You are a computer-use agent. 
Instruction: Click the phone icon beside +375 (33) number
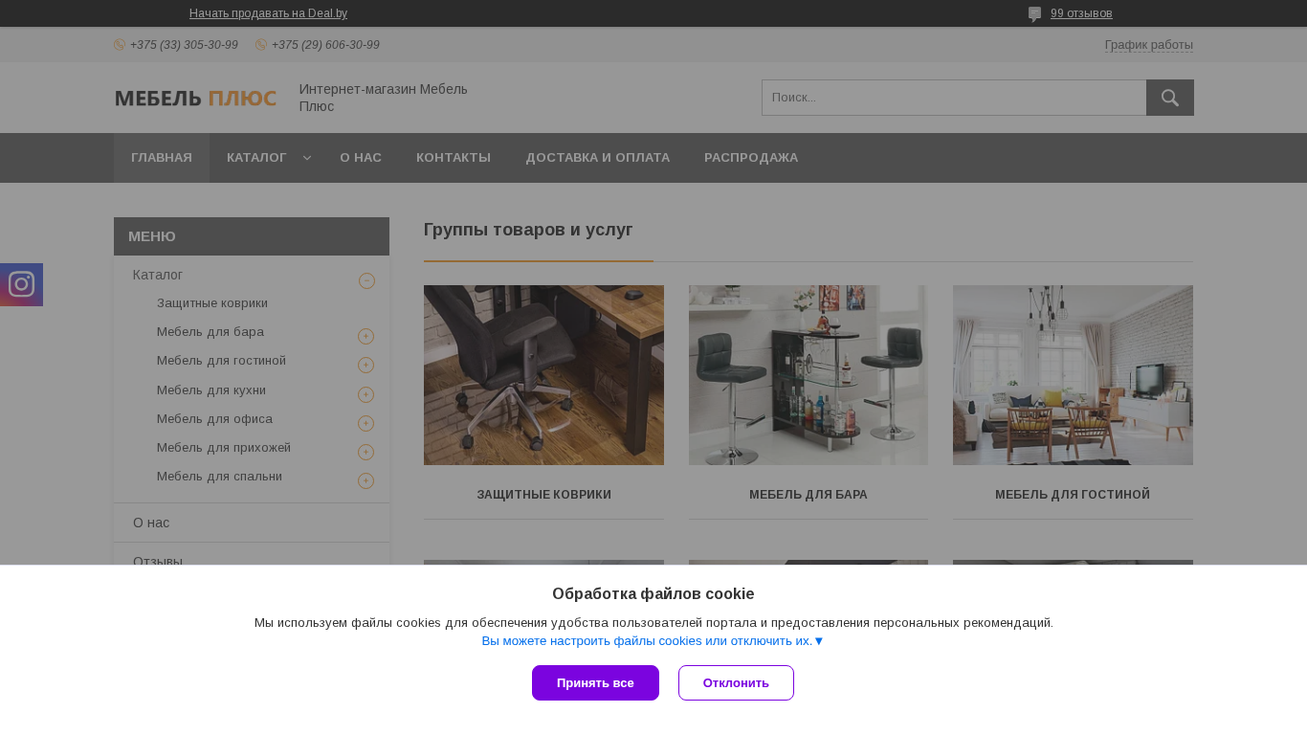(x=120, y=45)
